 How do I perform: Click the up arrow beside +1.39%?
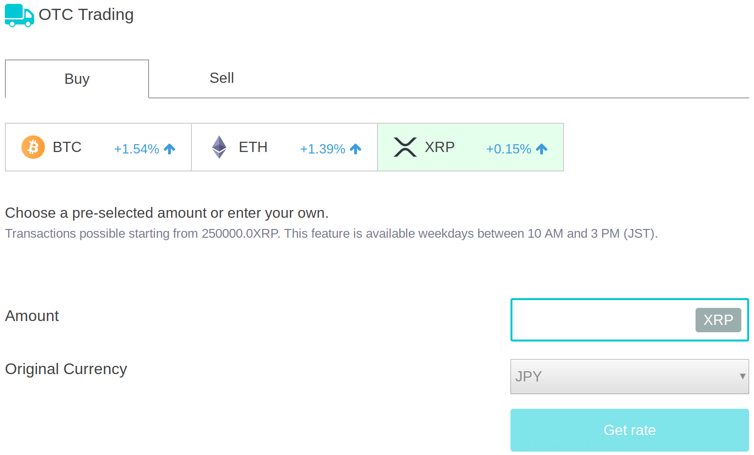point(356,149)
